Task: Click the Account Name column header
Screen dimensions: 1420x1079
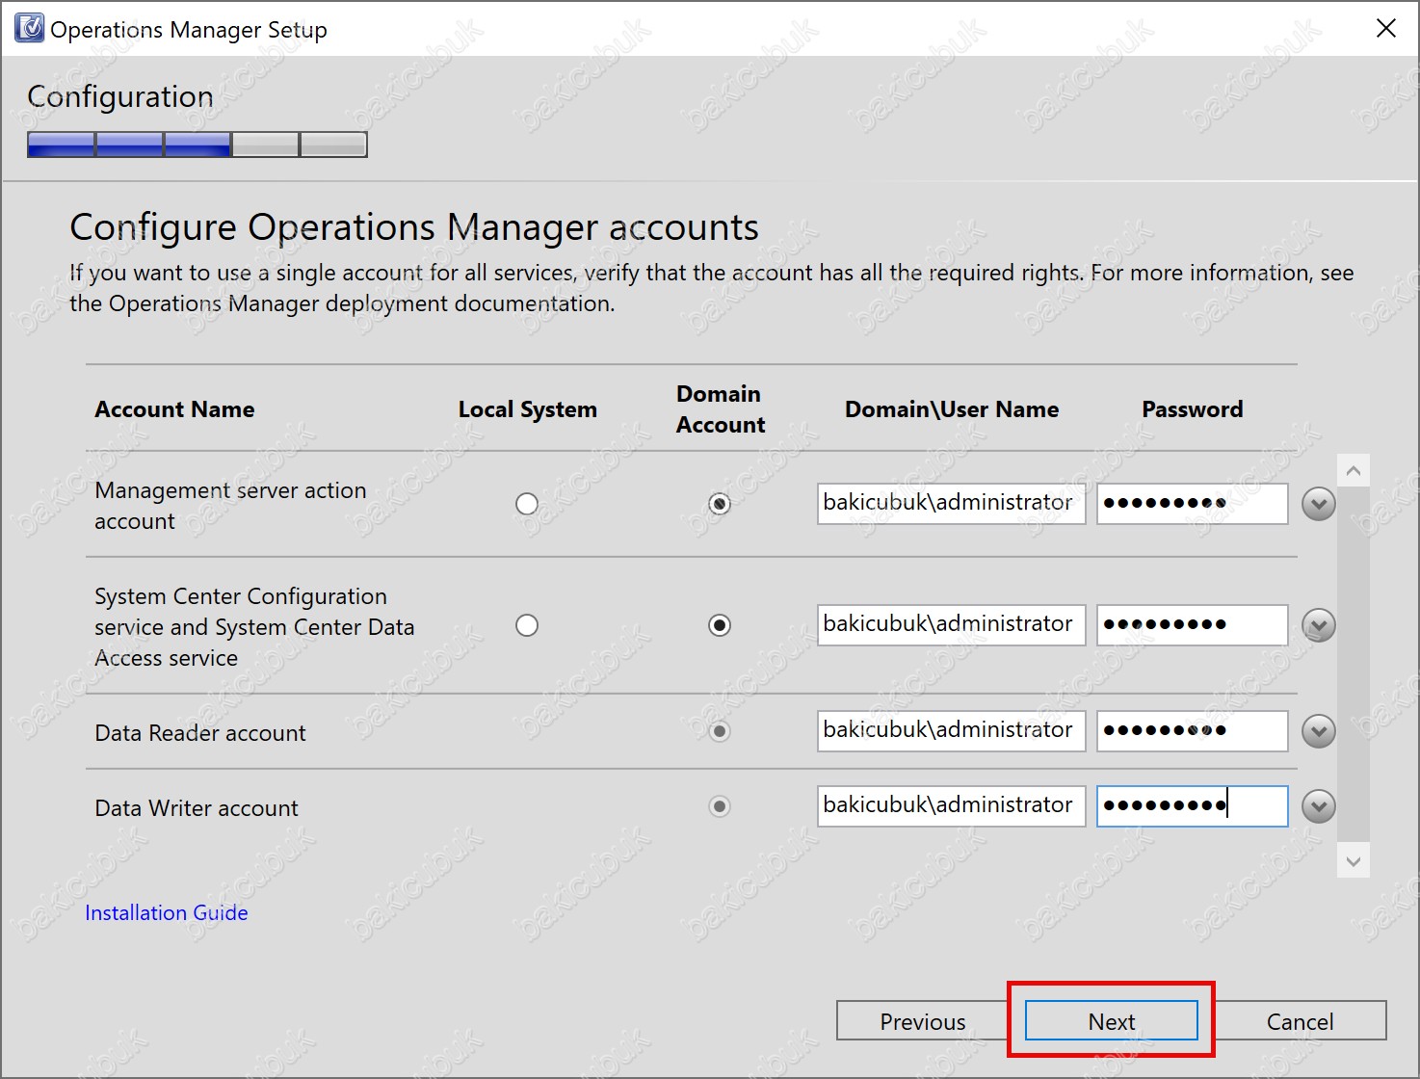Action: pos(174,409)
